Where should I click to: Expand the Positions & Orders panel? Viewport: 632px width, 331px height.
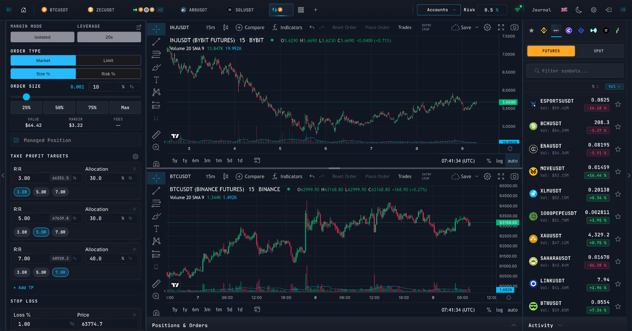[x=514, y=325]
